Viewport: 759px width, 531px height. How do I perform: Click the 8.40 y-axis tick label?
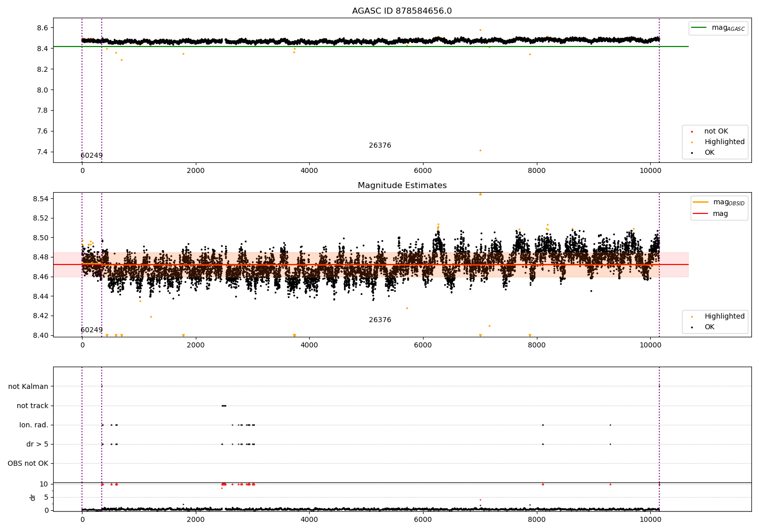(x=40, y=335)
